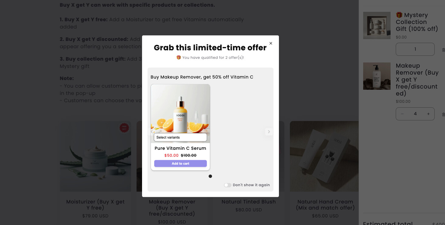Click the carousel pagination dot
The width and height of the screenshot is (445, 225).
210,176
